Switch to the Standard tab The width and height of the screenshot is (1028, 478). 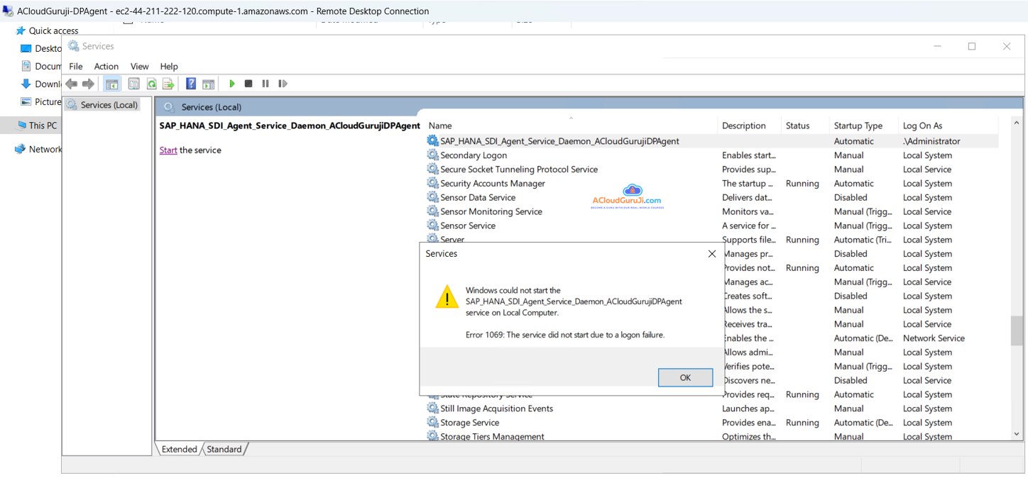tap(224, 450)
